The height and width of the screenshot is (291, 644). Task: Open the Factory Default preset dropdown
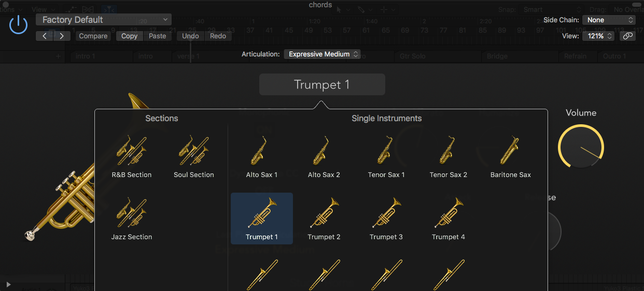(x=104, y=20)
